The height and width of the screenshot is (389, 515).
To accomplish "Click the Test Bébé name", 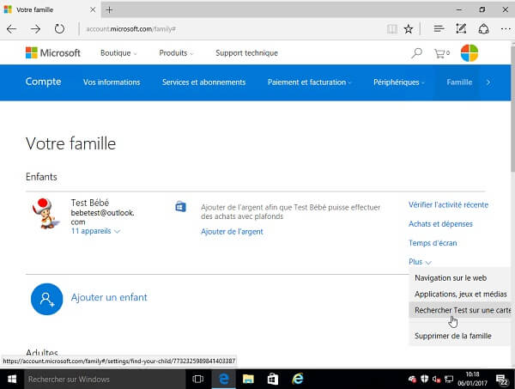I will [x=89, y=203].
